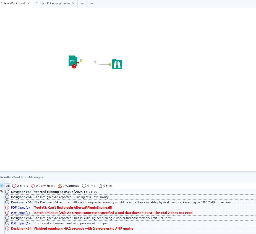Toggle the 0 Warnings filter
Screen dimensions: 256x234
pyautogui.click(x=68, y=186)
